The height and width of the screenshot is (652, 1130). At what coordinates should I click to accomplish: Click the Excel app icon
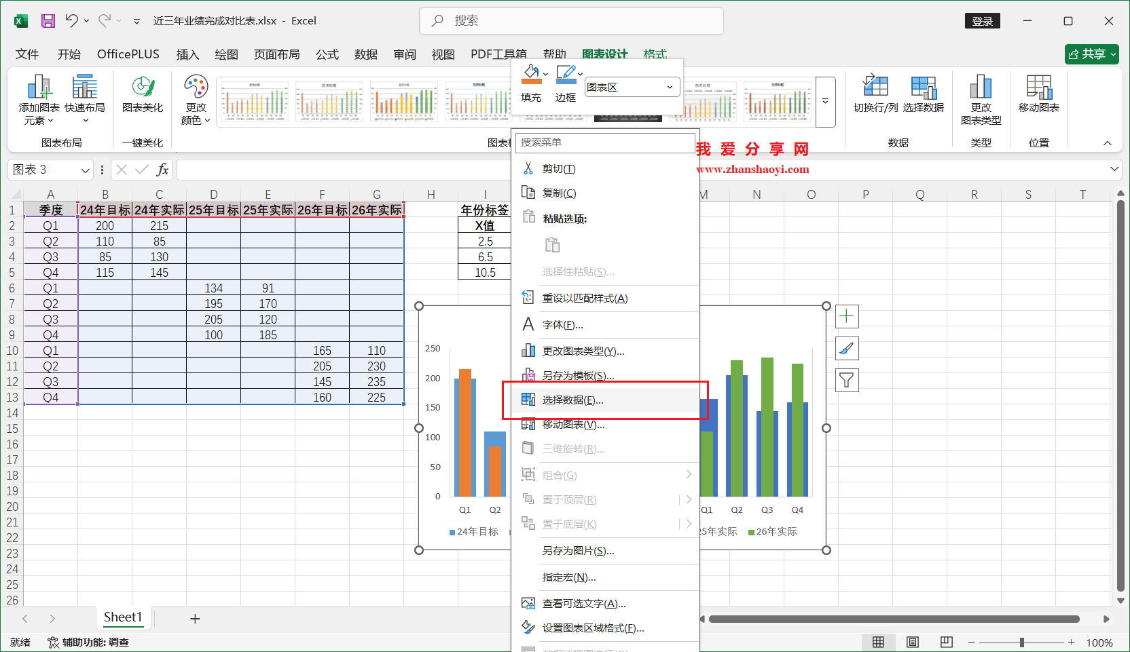(x=21, y=21)
